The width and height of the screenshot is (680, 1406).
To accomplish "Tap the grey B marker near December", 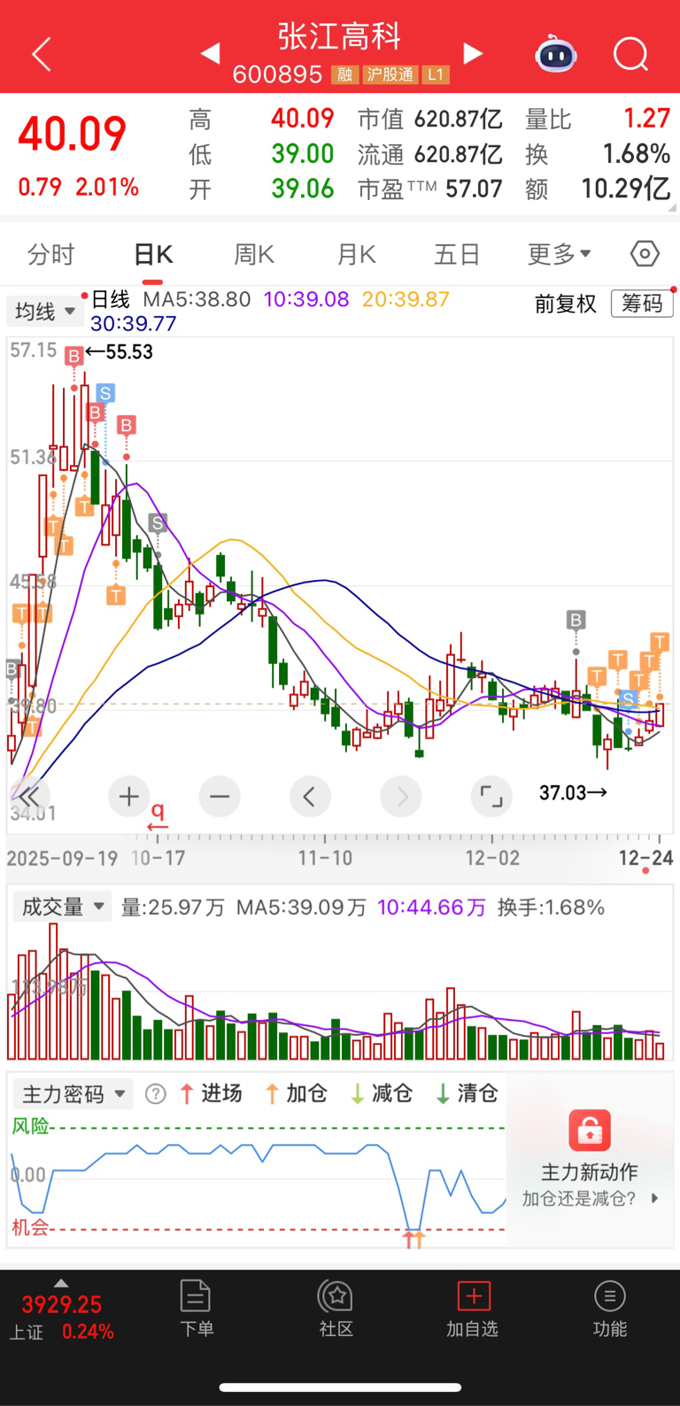I will (x=576, y=620).
